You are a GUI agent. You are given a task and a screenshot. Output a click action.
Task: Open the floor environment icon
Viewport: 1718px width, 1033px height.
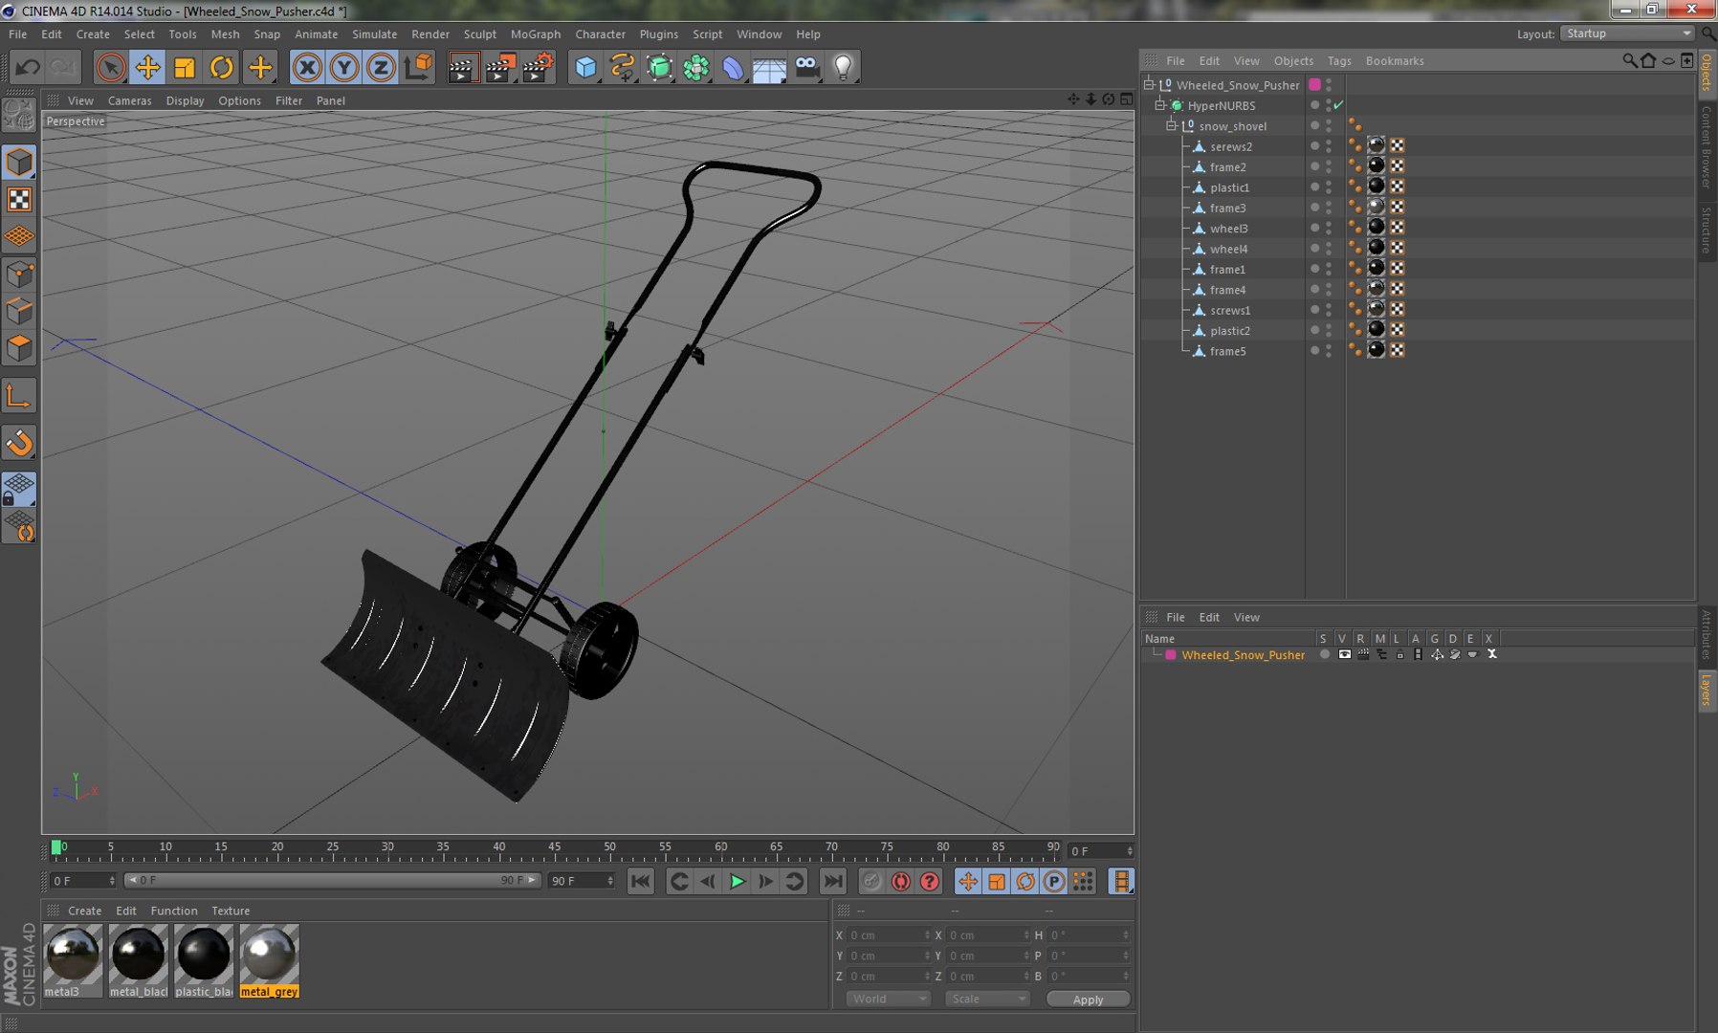(x=769, y=67)
